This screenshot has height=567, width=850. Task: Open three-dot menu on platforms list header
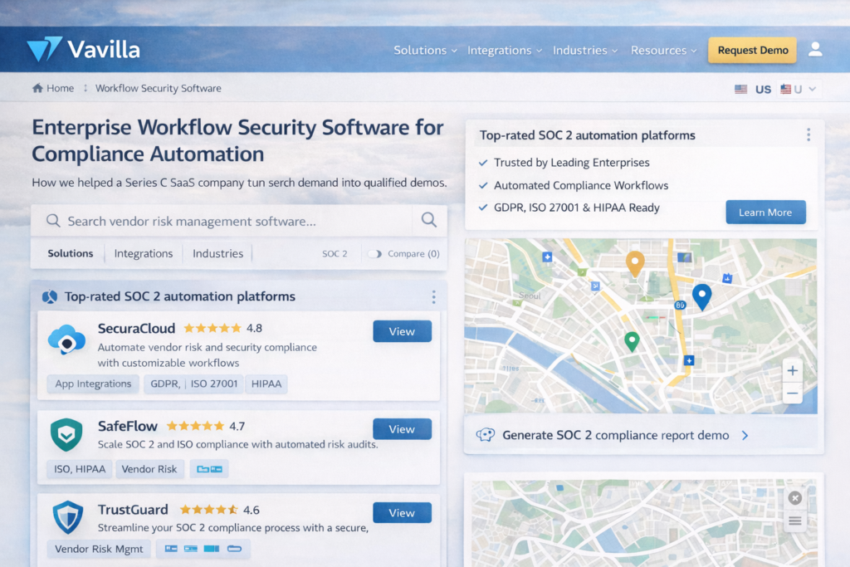pos(433,296)
